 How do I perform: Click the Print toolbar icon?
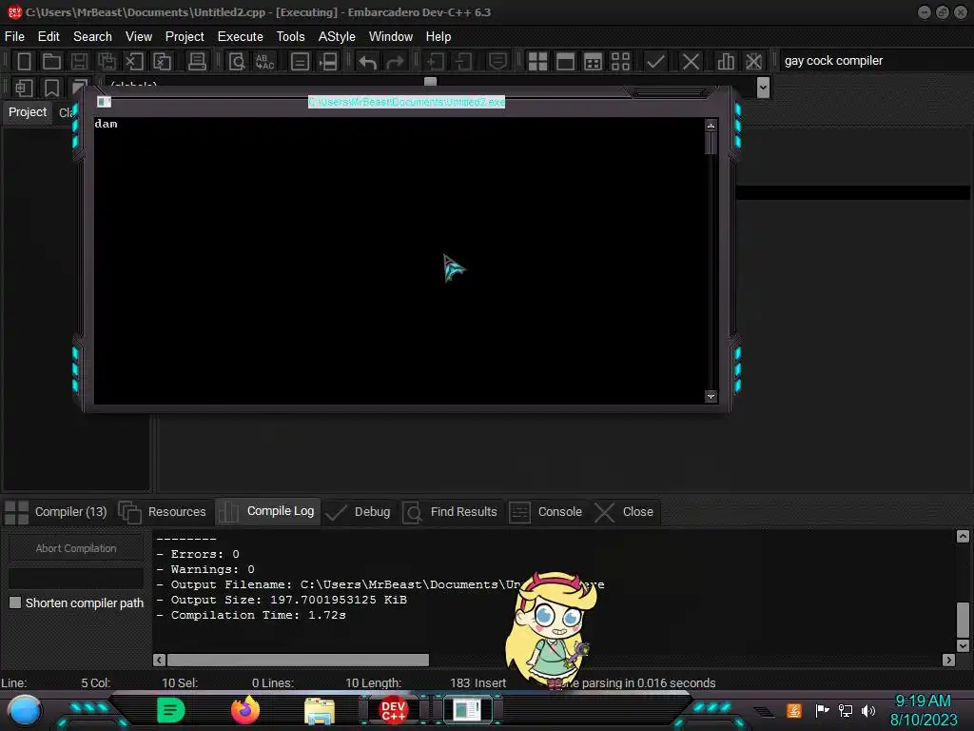tap(197, 62)
